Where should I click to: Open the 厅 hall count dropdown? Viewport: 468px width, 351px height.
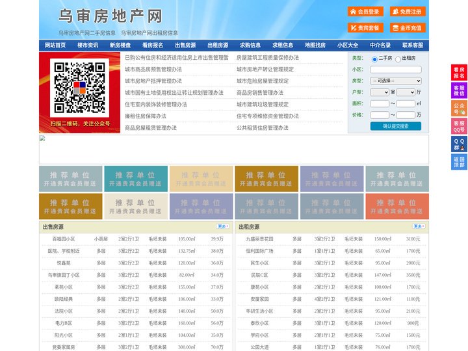point(406,92)
